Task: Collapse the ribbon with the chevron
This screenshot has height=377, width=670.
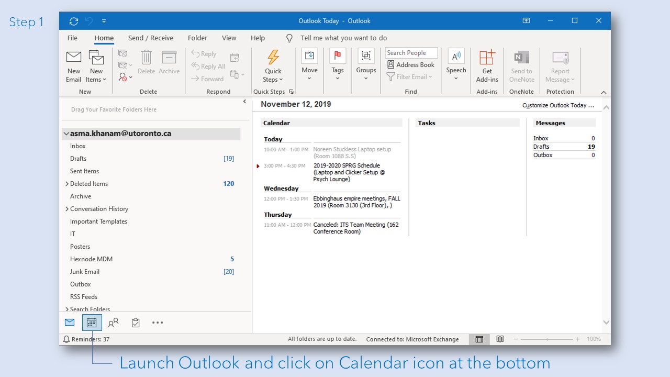Action: (x=604, y=93)
